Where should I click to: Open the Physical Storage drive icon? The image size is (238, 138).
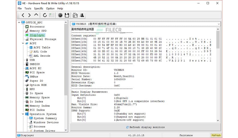27,39
